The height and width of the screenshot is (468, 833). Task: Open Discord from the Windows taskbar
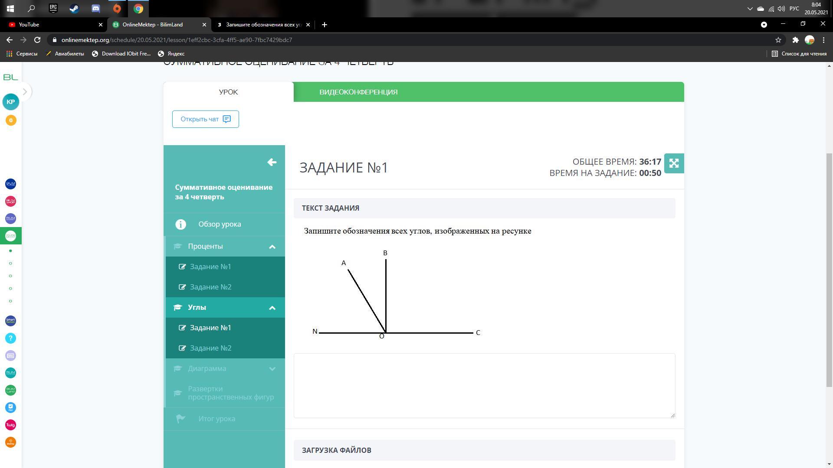click(95, 8)
